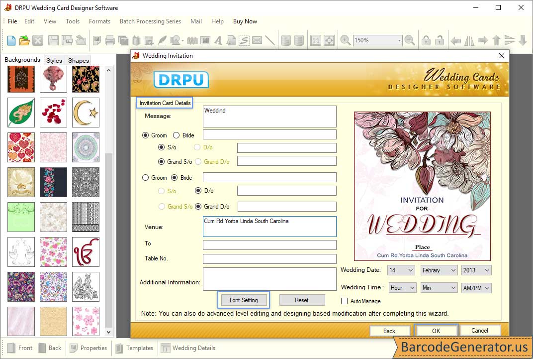Screen dimensions: 533x359
Task: Click the fit-to-window icon
Action: [329, 40]
